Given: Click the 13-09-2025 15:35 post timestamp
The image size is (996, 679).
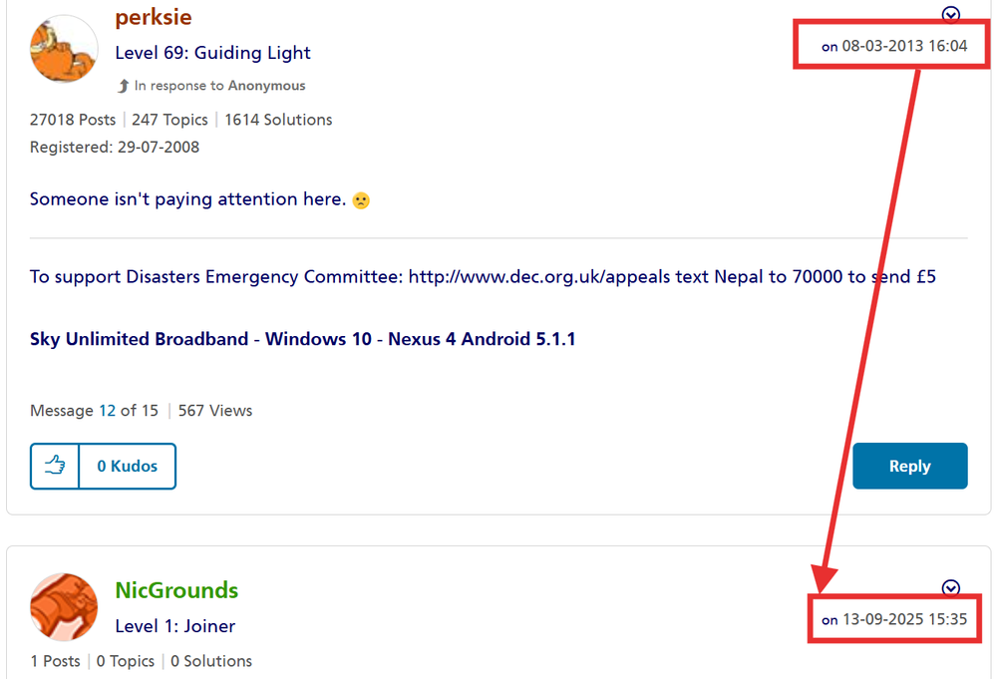Looking at the screenshot, I should 904,619.
